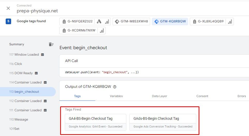Select the GTM-M8S3XWH8 container chip

coord(131,21)
